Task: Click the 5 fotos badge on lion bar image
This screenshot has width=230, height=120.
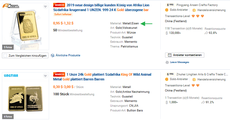Action: 8,47
